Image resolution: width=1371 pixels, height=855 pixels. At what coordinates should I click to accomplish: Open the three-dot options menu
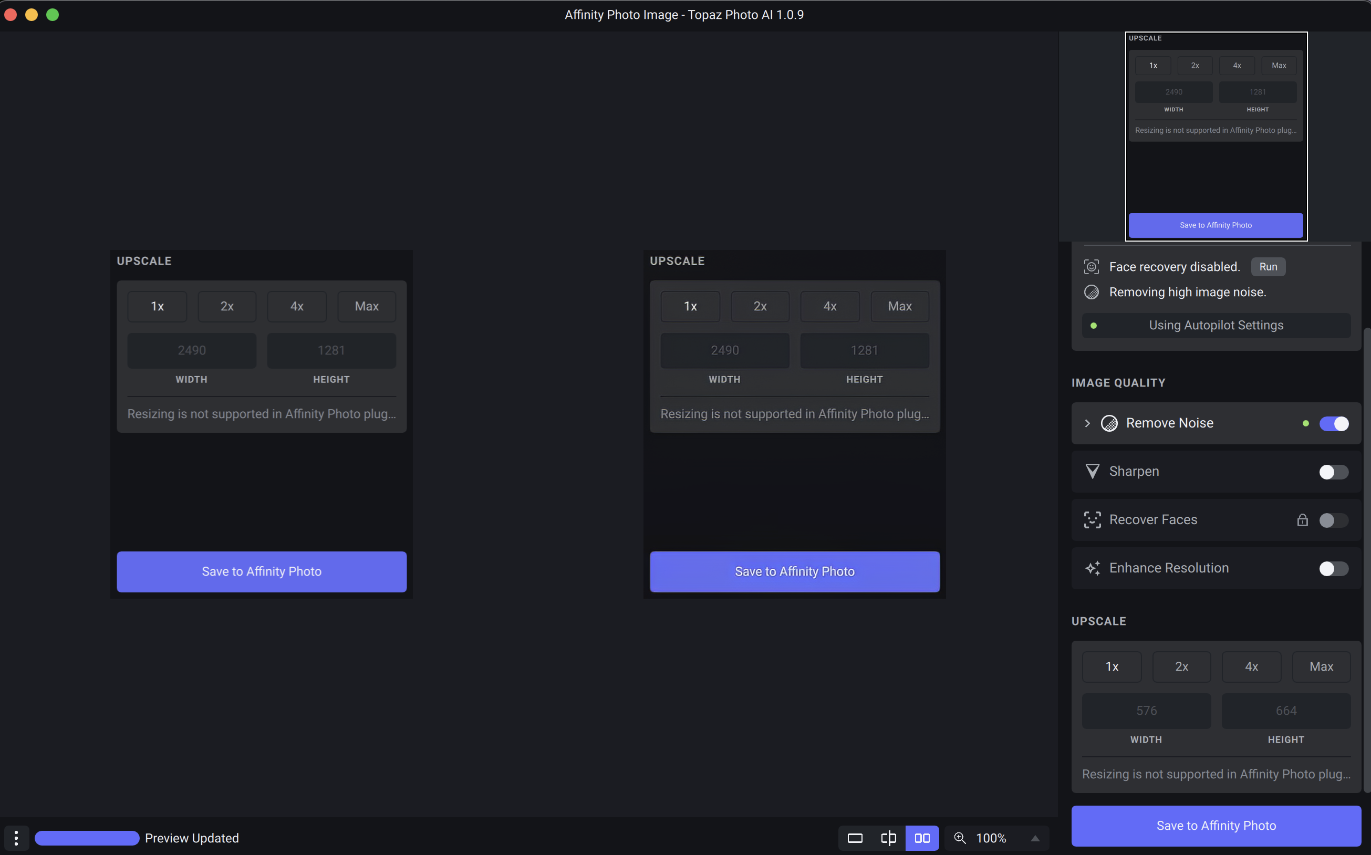pos(16,838)
